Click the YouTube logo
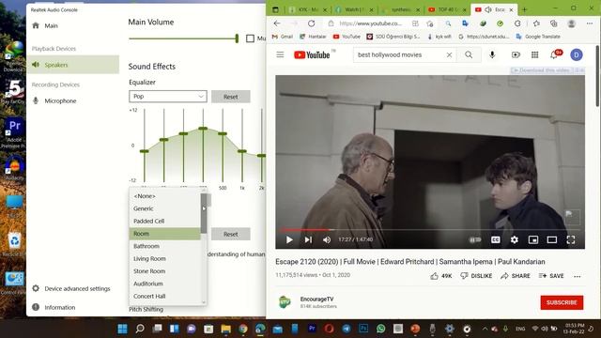The height and width of the screenshot is (338, 601). [312, 54]
